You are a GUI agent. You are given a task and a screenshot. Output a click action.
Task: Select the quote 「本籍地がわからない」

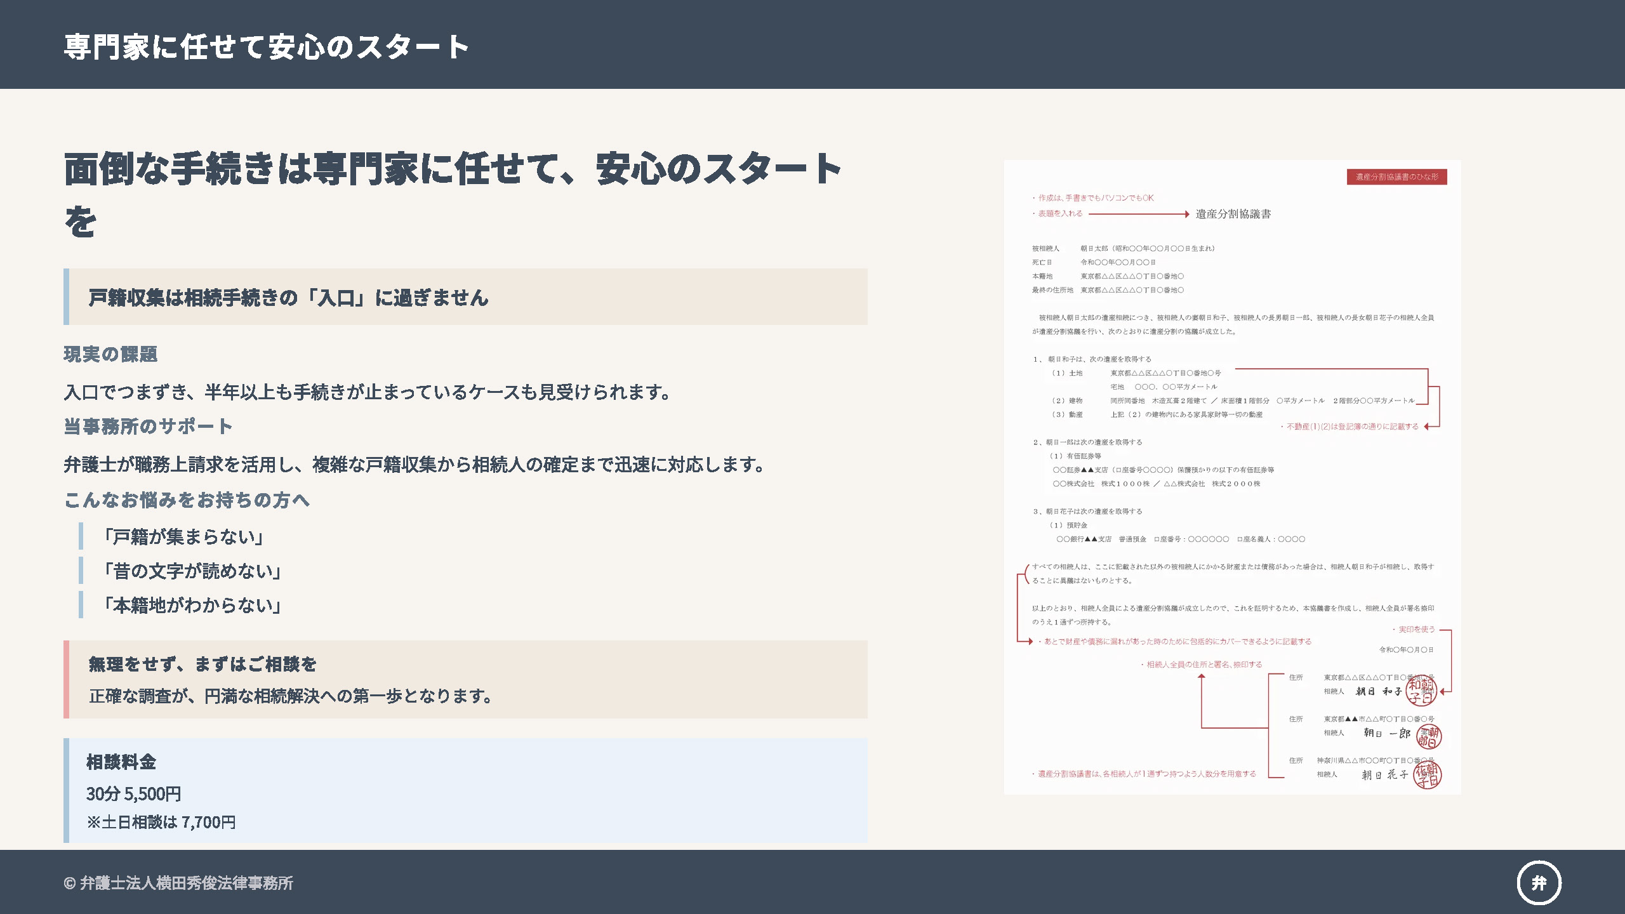[192, 606]
